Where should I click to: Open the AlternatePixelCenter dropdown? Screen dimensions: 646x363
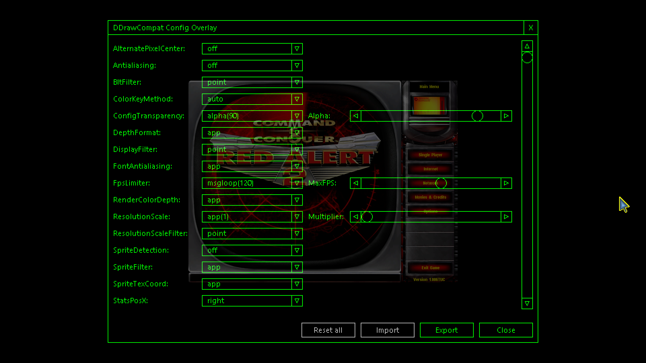pyautogui.click(x=297, y=49)
